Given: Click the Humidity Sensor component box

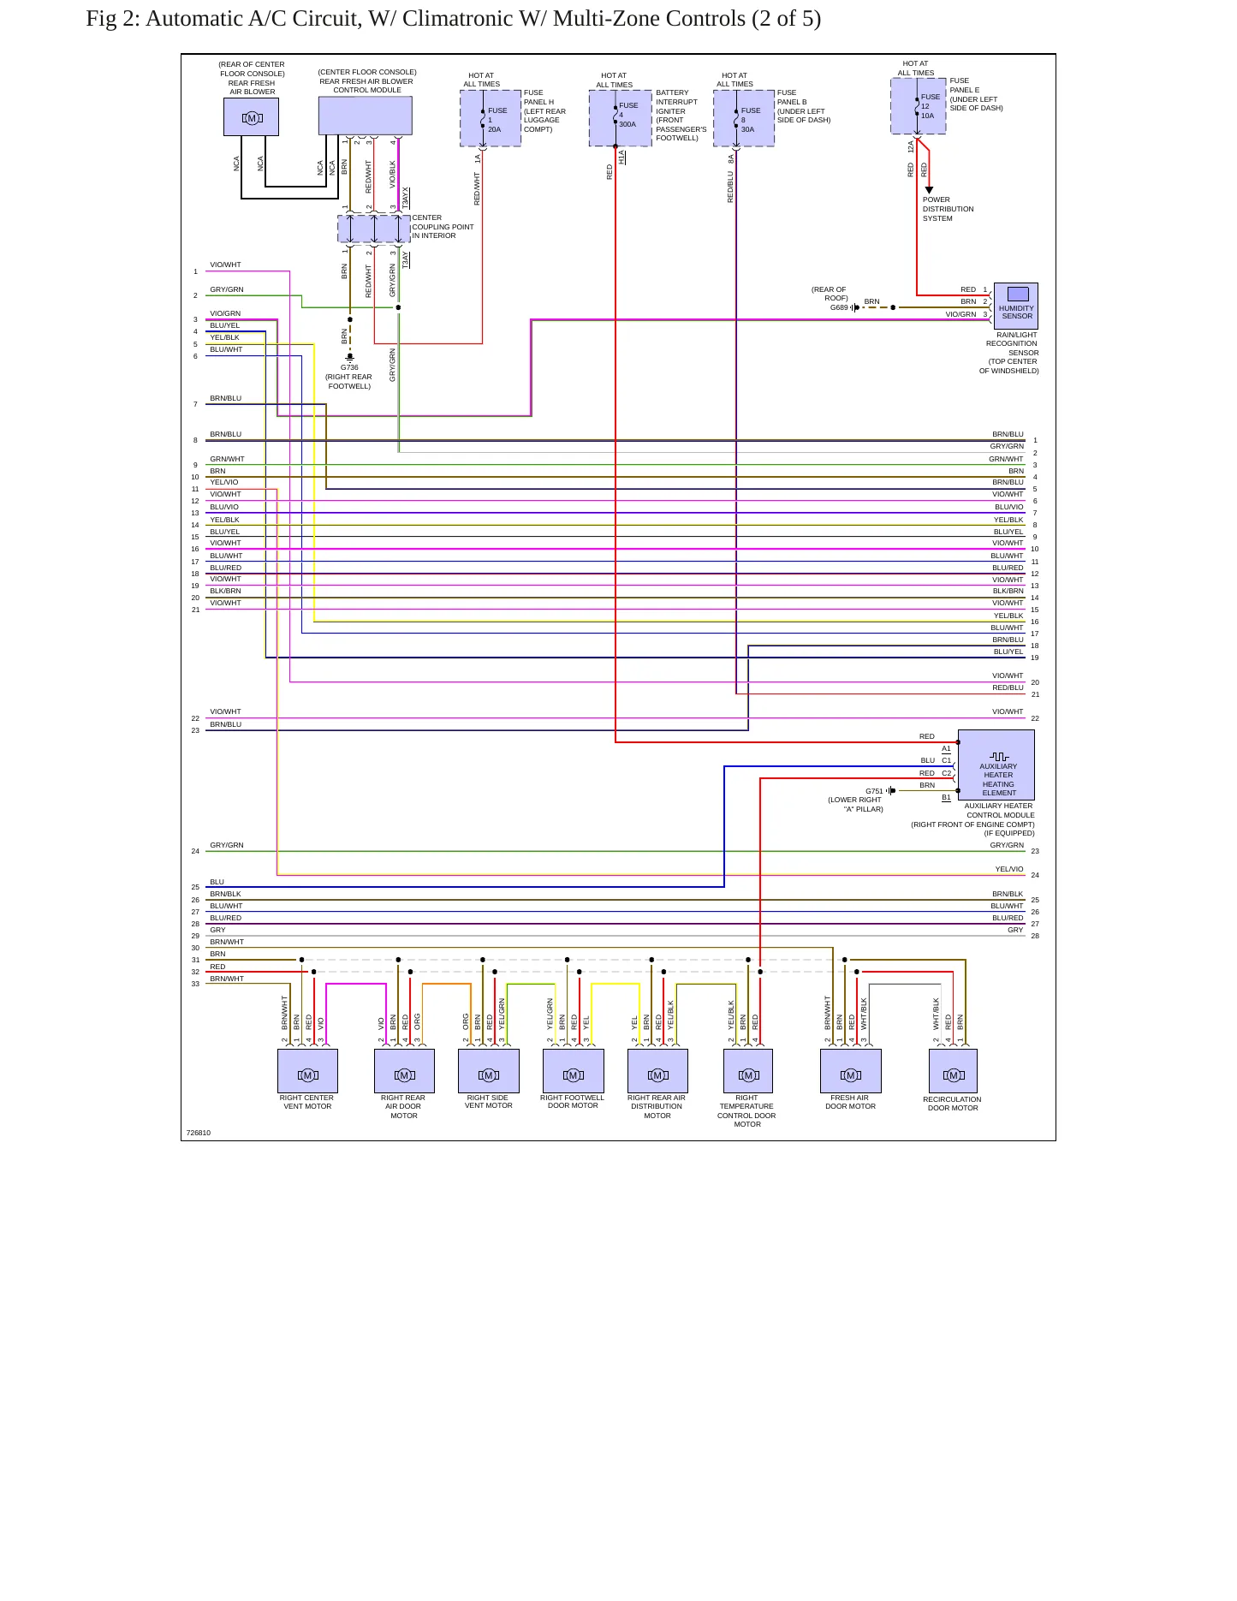Looking at the screenshot, I should click(x=1016, y=306).
